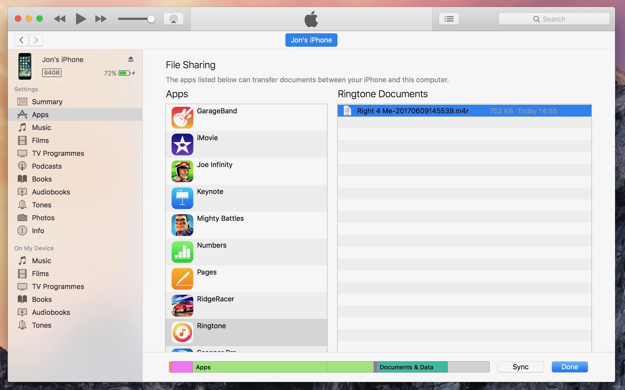
Task: Open Tones under Settings
Action: pos(75,205)
